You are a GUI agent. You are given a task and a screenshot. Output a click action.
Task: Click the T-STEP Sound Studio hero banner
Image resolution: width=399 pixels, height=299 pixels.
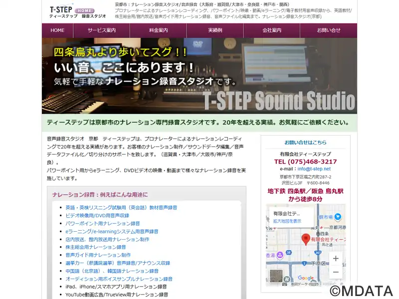pos(199,76)
